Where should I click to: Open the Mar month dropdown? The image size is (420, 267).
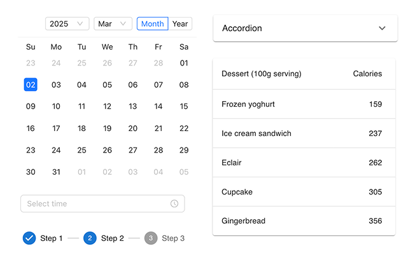point(113,24)
